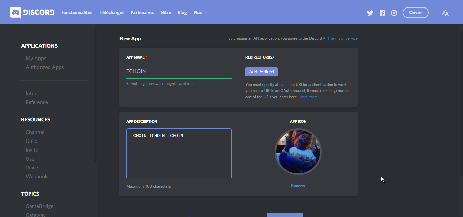This screenshot has width=463, height=217.
Task: Follow the Learn more link
Action: [x=308, y=97]
